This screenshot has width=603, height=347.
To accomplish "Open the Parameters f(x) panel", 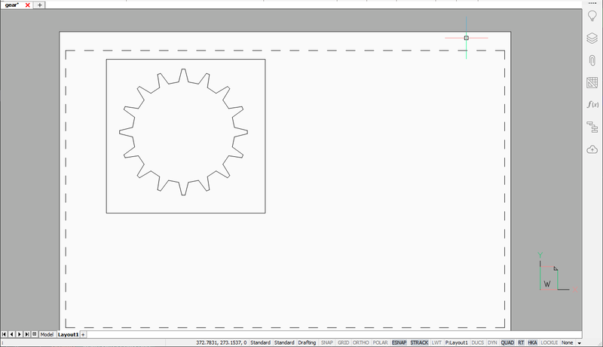I will [x=592, y=105].
